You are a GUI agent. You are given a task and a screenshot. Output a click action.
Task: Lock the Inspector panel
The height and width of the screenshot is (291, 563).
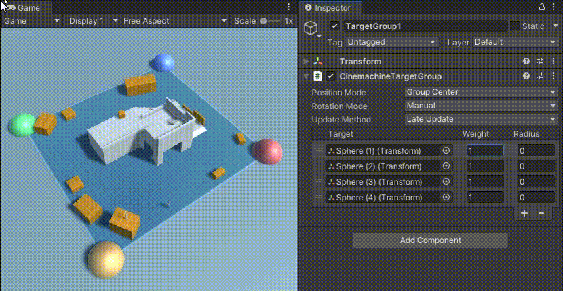coord(542,7)
